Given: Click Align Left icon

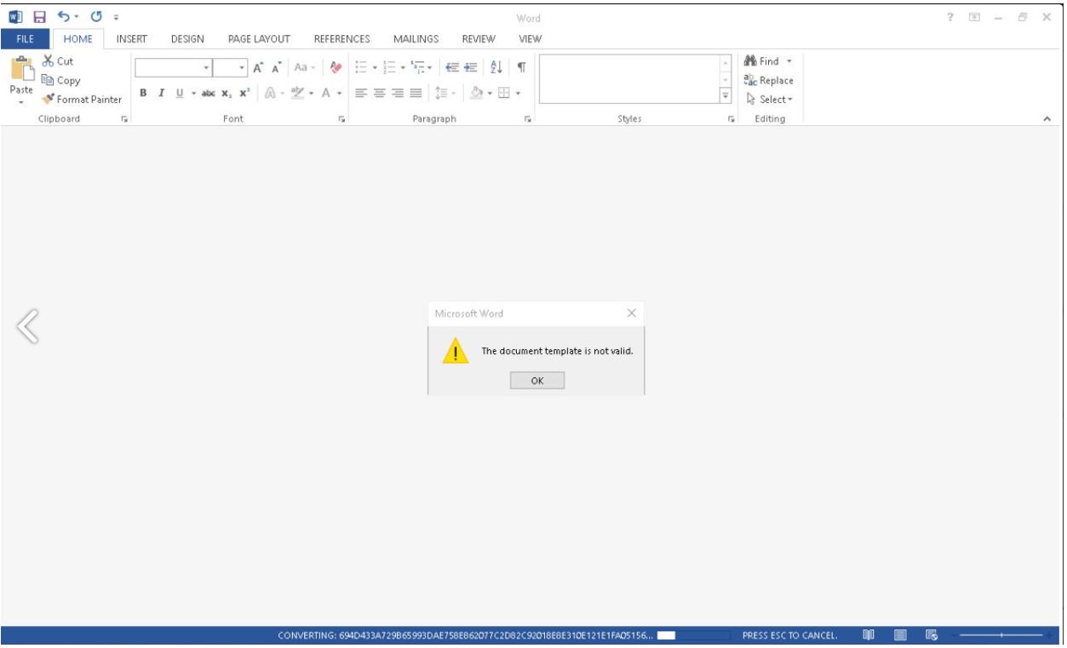Looking at the screenshot, I should [361, 91].
